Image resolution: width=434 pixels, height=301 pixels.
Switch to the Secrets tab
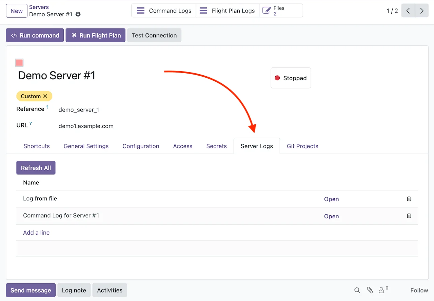(216, 146)
